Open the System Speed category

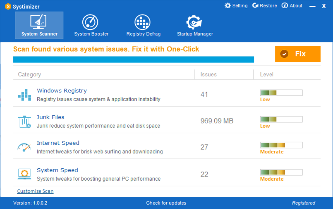click(x=57, y=170)
